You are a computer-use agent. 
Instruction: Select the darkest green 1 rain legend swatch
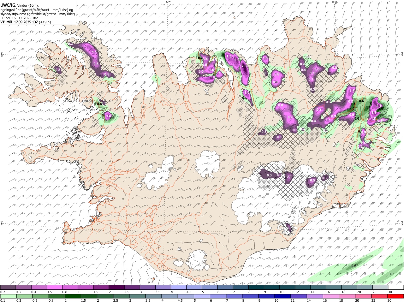pos(73,296)
